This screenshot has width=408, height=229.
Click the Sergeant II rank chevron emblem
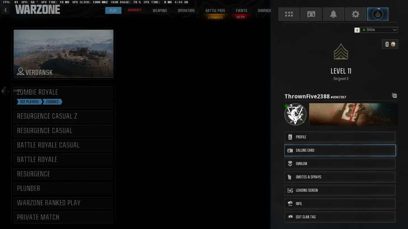pos(341,52)
